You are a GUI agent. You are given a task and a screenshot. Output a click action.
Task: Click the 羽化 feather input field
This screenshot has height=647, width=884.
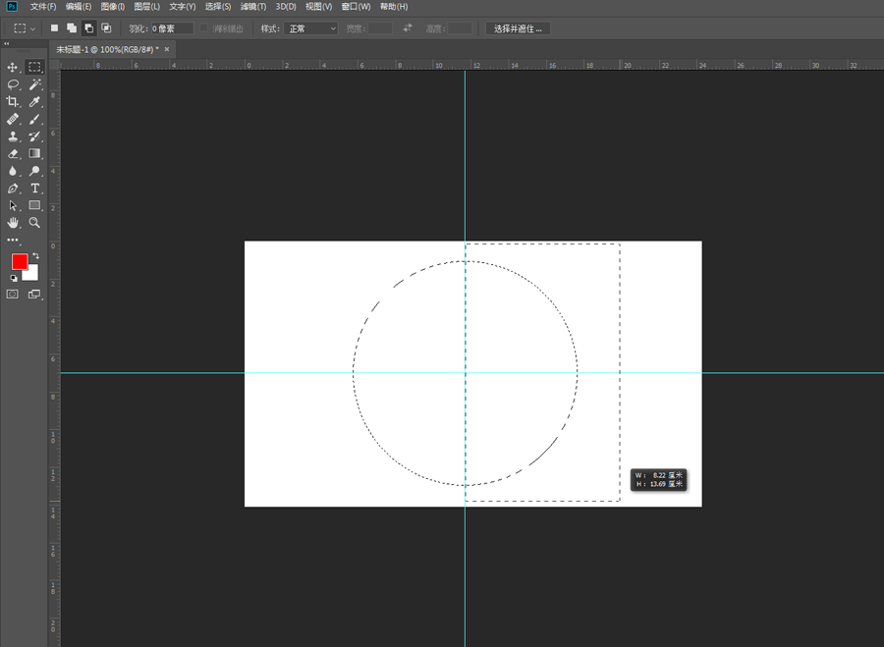pyautogui.click(x=172, y=28)
